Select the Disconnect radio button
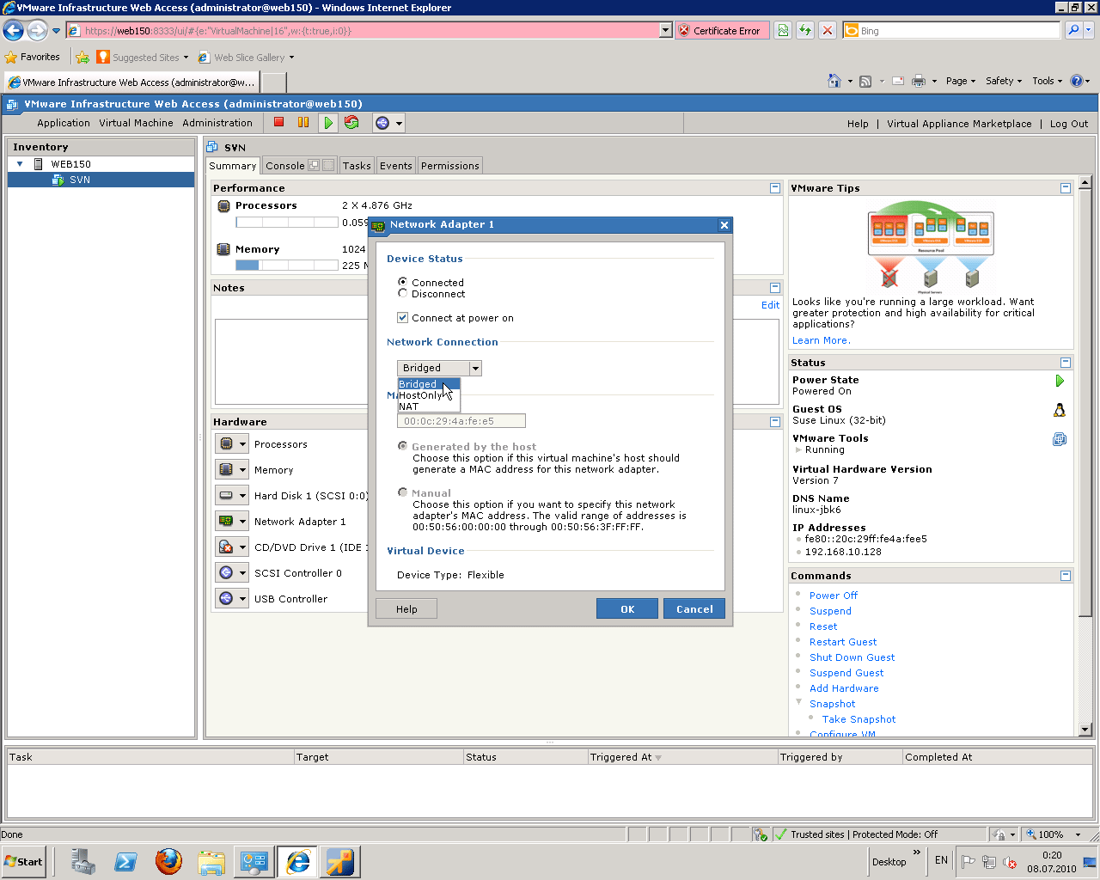 pos(402,293)
